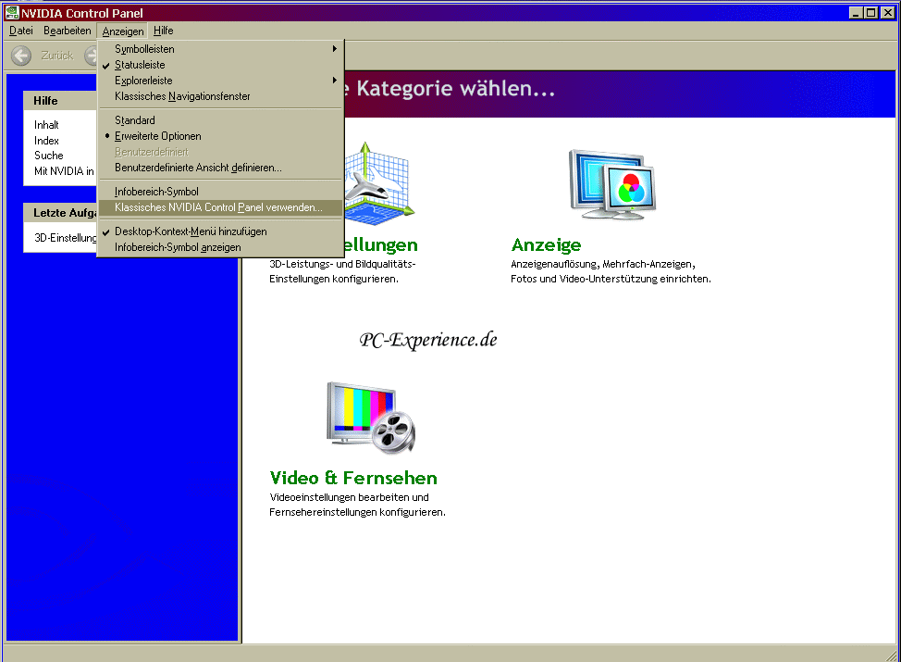Click the Hilfe panel header
901x662 pixels.
60,101
